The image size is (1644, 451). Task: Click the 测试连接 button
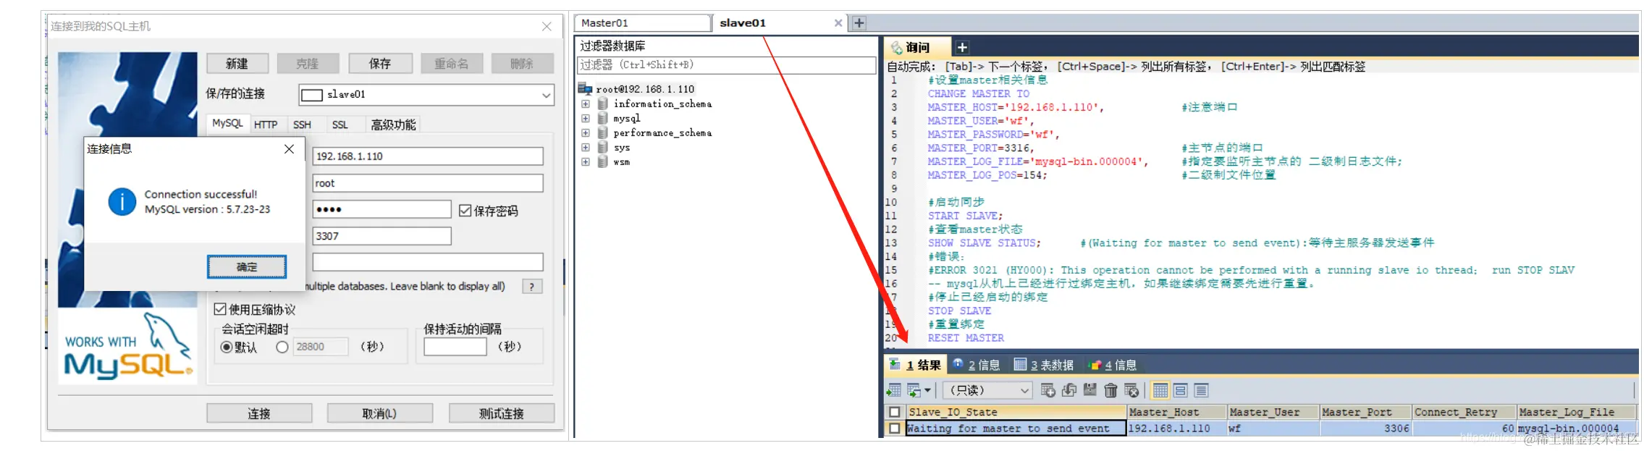click(x=502, y=413)
